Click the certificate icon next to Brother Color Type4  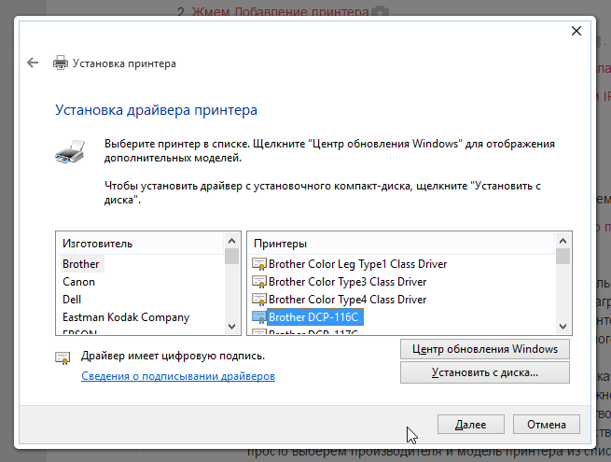tap(259, 300)
